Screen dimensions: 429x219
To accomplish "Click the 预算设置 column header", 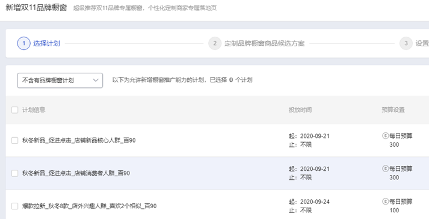I will coord(393,109).
